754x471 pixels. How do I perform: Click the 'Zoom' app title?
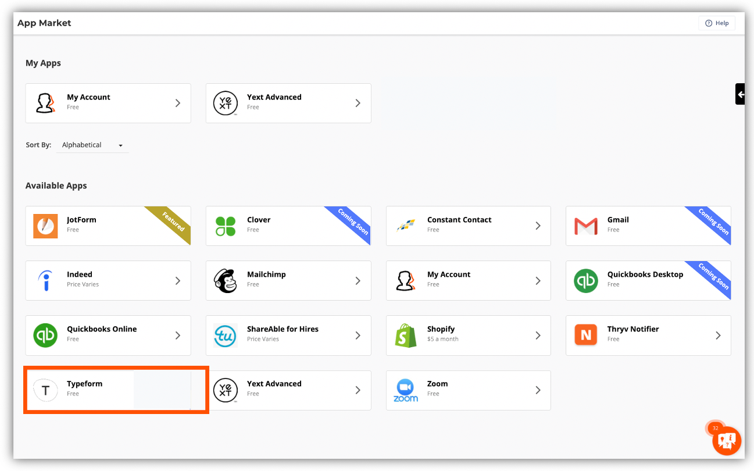pyautogui.click(x=437, y=384)
